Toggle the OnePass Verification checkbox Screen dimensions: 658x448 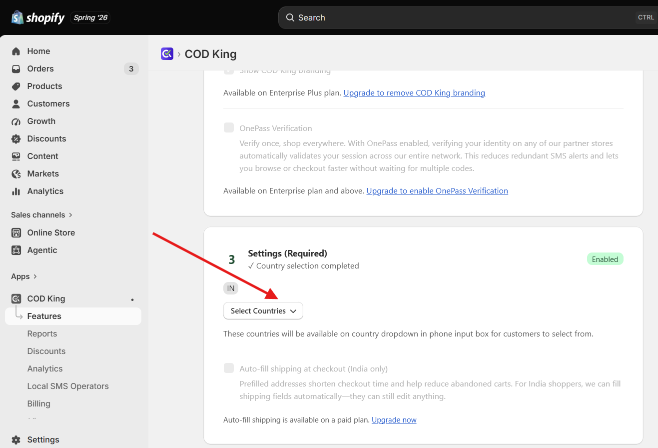pos(229,127)
